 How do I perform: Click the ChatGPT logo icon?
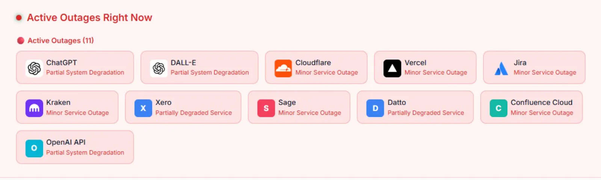tap(34, 68)
